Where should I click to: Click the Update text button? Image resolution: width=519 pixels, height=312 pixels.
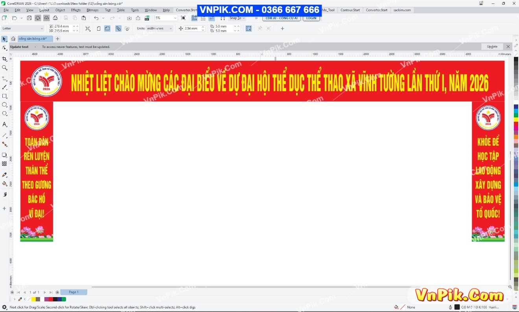pos(492,46)
